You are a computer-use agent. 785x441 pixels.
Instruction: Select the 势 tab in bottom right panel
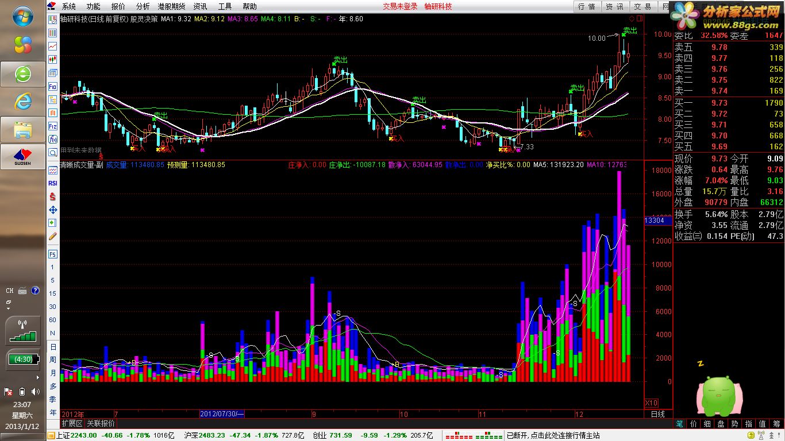click(735, 424)
